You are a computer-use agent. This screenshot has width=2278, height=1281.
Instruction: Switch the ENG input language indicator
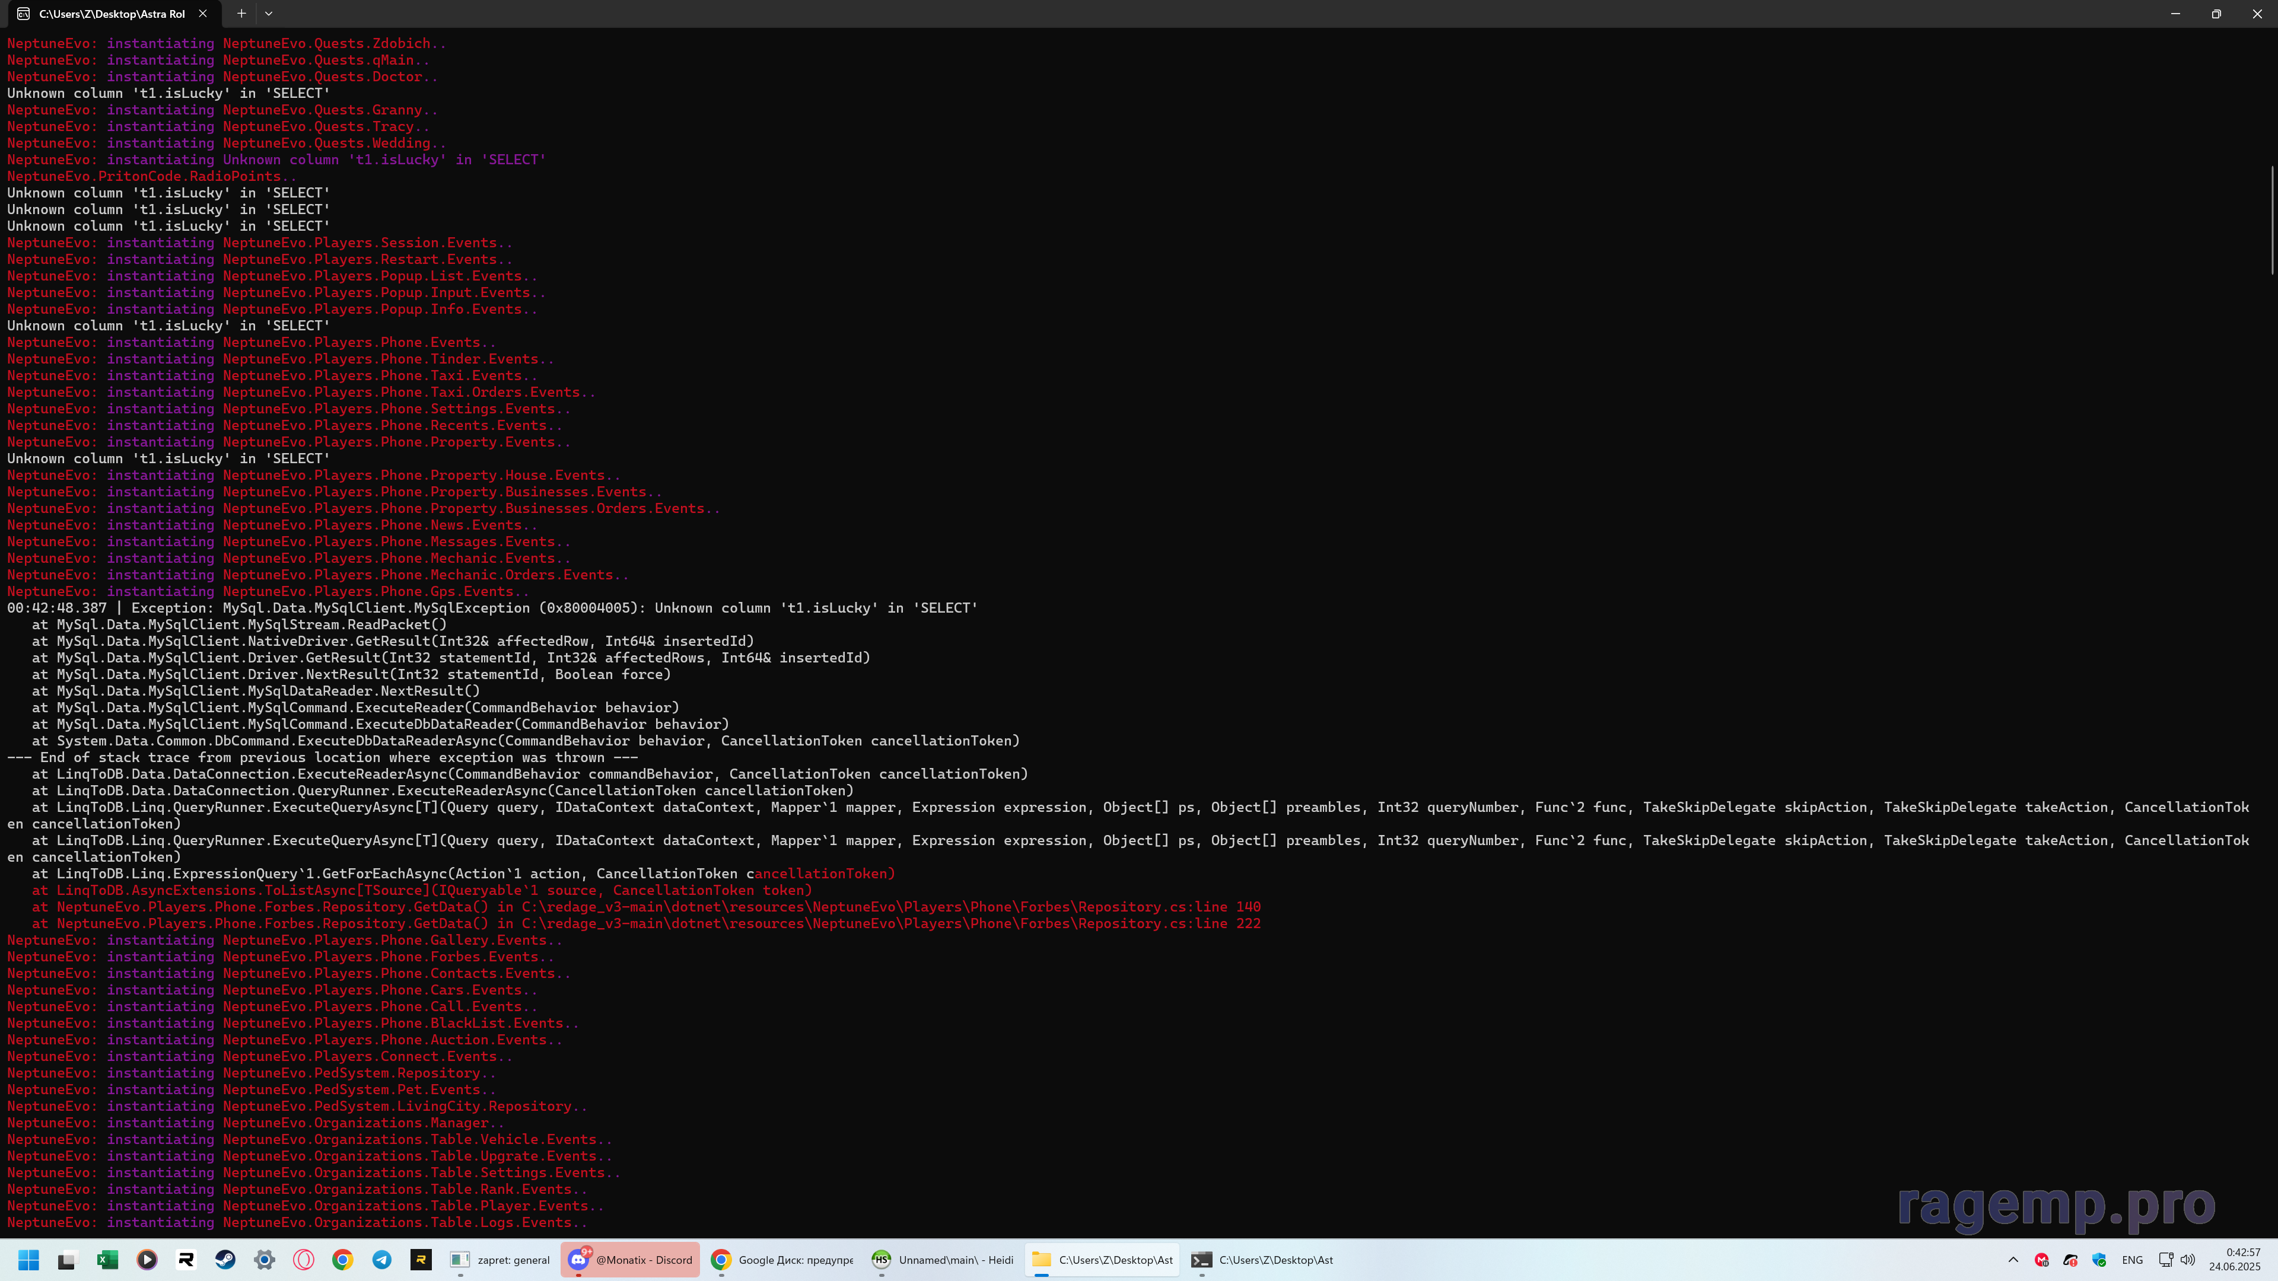click(2132, 1260)
